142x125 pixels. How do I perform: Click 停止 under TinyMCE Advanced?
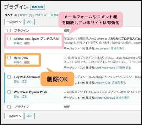pos(17,82)
